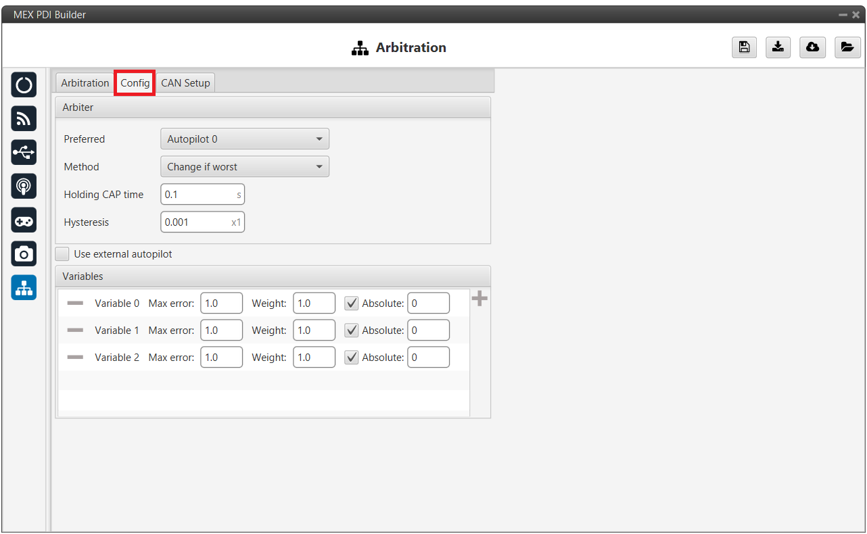Uncheck the Absolute checkbox for Variable 0

coord(352,304)
